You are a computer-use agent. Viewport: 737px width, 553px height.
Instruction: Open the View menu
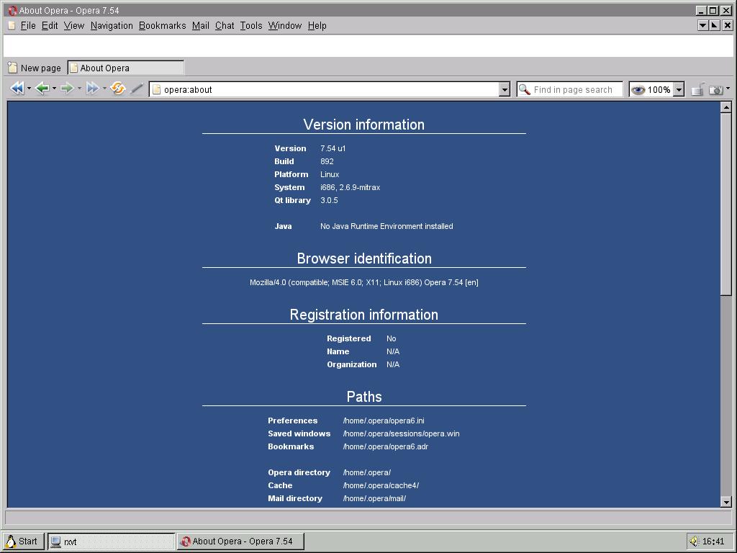[x=74, y=25]
